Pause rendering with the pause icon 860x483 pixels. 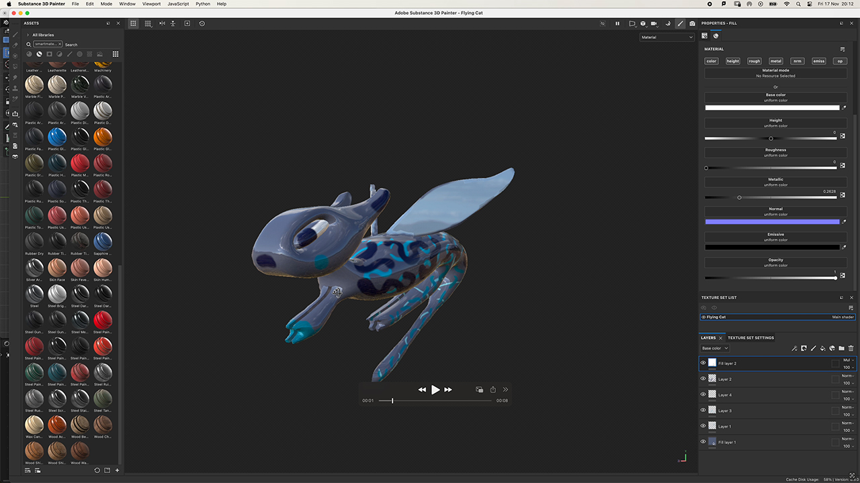pos(617,23)
